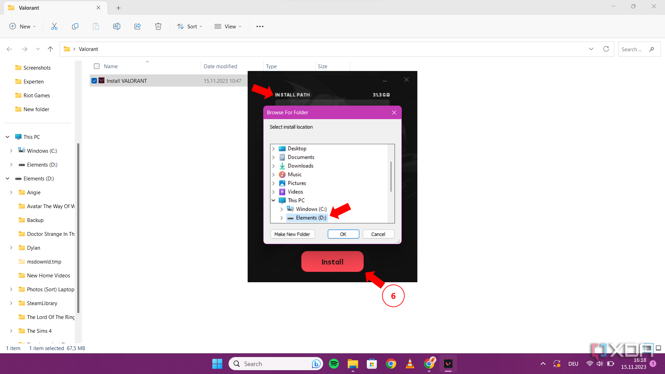Toggle the select-all checkbox in Name header

97,66
